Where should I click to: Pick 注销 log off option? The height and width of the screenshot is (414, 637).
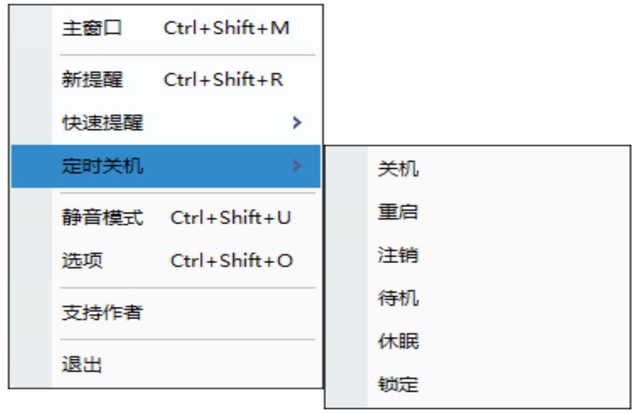[398, 256]
